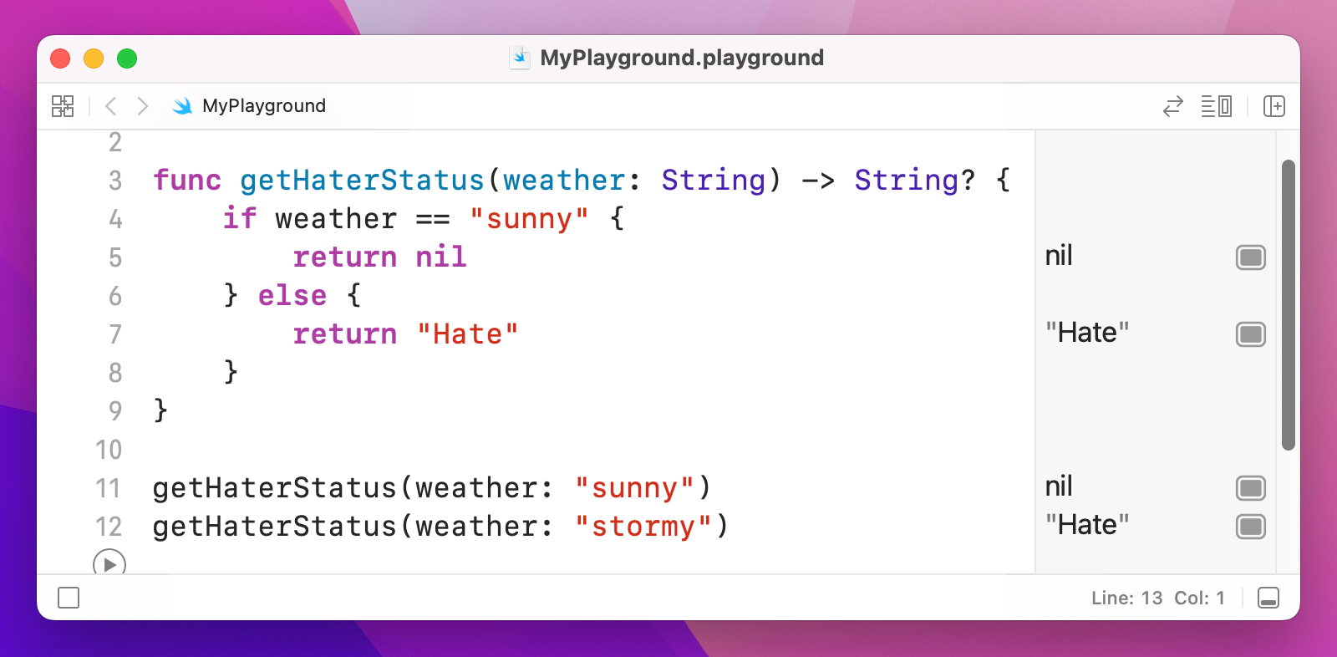Viewport: 1337px width, 657px height.
Task: Click the "sunny" string on line 4
Action: click(529, 219)
